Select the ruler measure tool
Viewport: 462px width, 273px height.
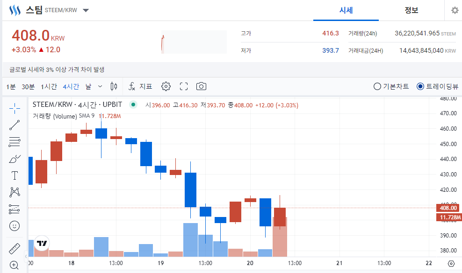coord(14,248)
